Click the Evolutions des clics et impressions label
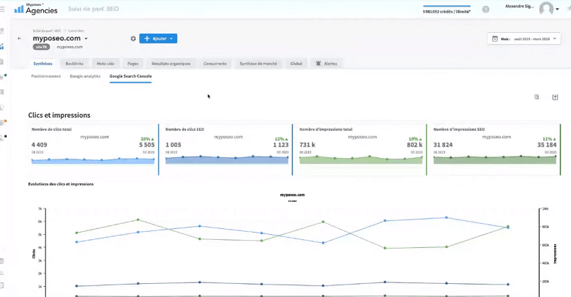Screen dimensions: 571x297 (61, 184)
